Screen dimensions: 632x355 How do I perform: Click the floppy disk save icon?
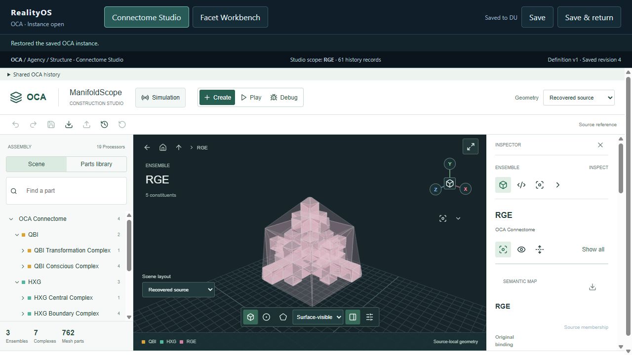point(51,125)
